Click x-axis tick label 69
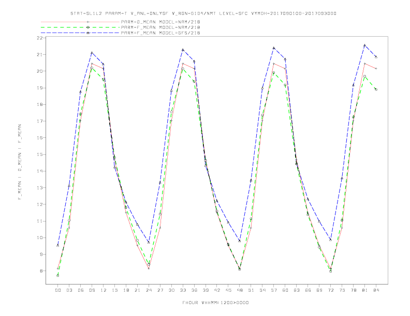The height and width of the screenshot is (316, 410). pyautogui.click(x=319, y=290)
